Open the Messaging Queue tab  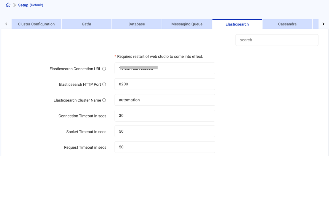click(x=187, y=24)
